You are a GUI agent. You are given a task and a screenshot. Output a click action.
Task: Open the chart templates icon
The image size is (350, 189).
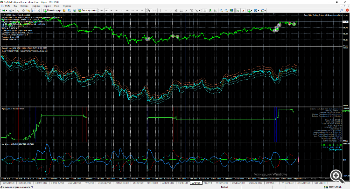point(262,10)
